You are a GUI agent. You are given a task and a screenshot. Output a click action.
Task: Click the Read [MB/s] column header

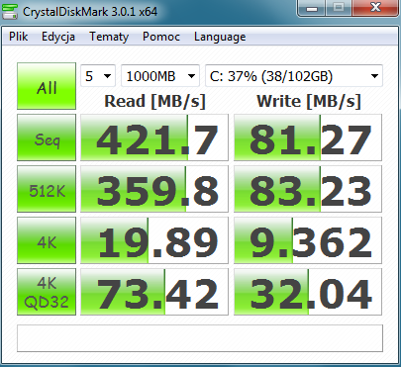[154, 101]
